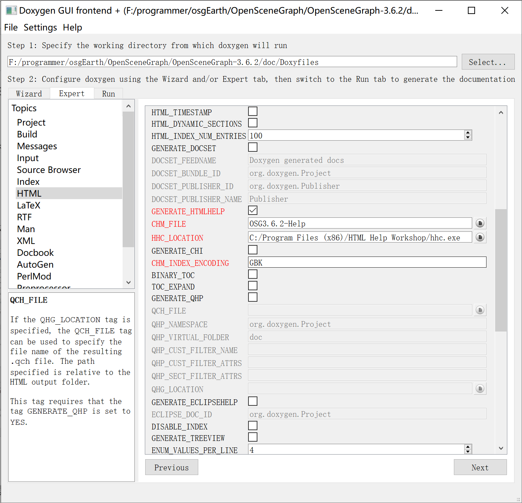Click the Select... button for the working directory

click(488, 62)
